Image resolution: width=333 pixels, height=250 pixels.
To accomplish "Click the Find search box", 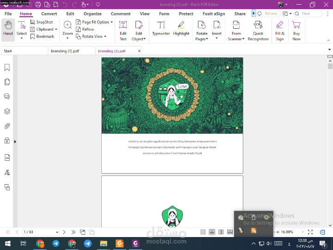I will pyautogui.click(x=308, y=13).
